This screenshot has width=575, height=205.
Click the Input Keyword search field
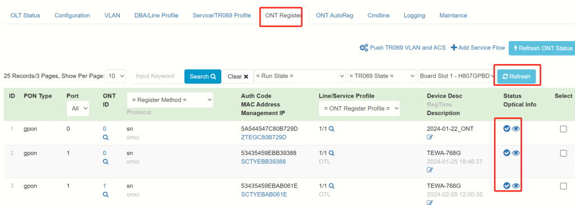click(x=157, y=76)
